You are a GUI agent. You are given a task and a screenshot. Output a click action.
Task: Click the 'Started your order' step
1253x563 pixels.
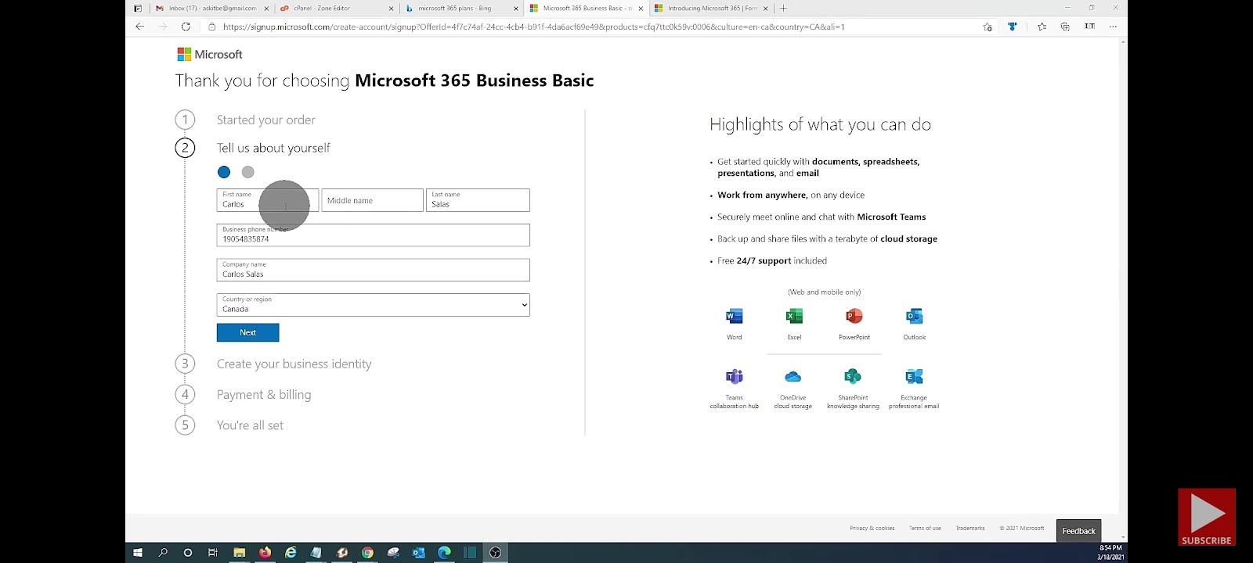pos(266,120)
